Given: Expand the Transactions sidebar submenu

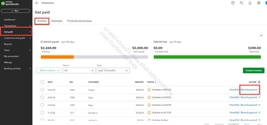Looking at the screenshot, I should (30, 26).
